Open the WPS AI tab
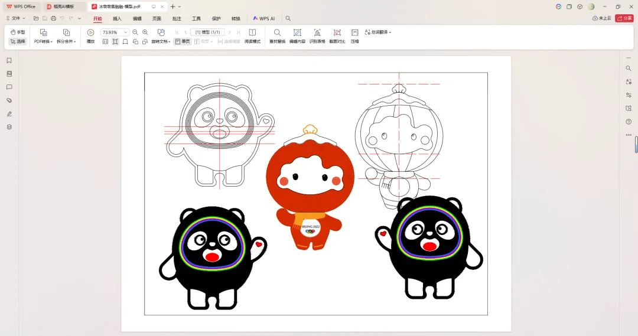The image size is (638, 336). tap(263, 19)
